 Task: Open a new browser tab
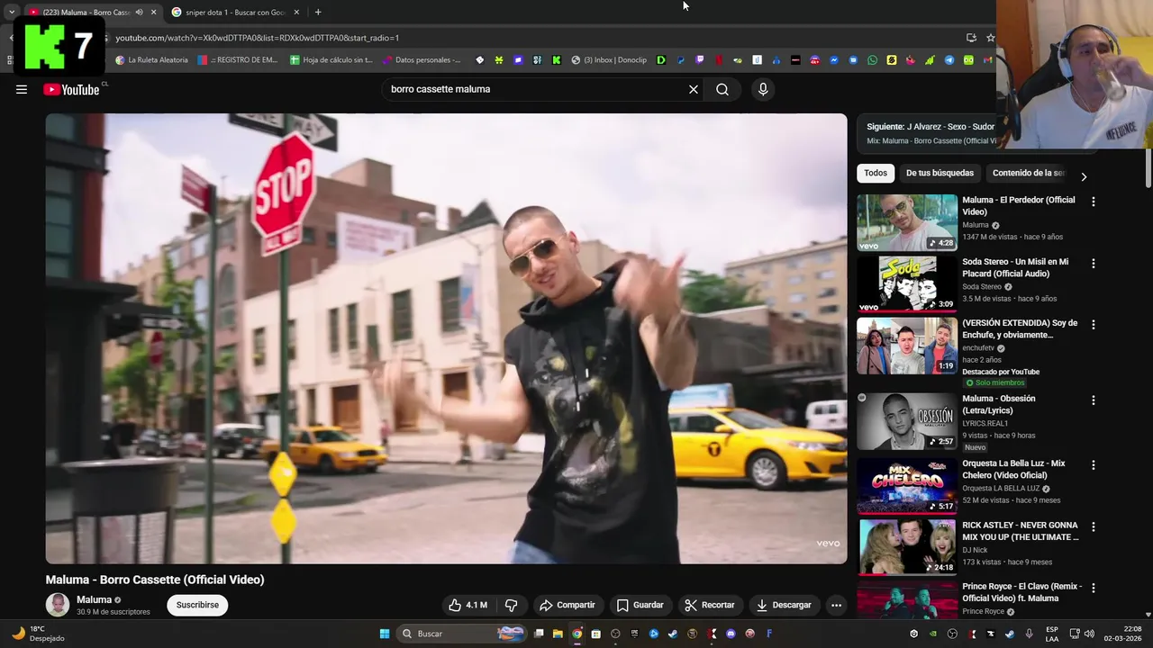[x=318, y=13]
